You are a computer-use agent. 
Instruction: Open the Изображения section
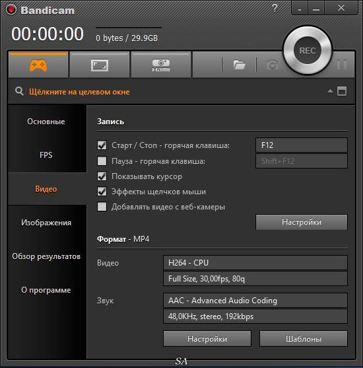pyautogui.click(x=46, y=223)
